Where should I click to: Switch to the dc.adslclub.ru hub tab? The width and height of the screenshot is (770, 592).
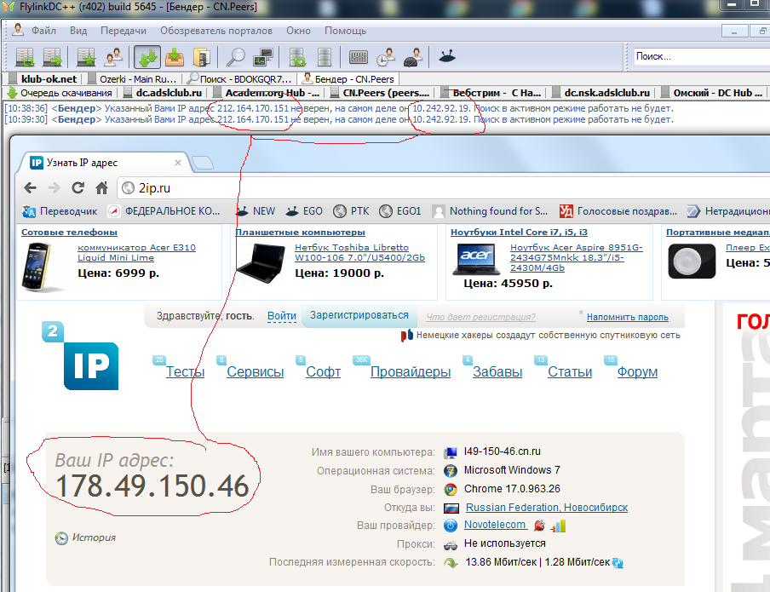click(x=164, y=93)
